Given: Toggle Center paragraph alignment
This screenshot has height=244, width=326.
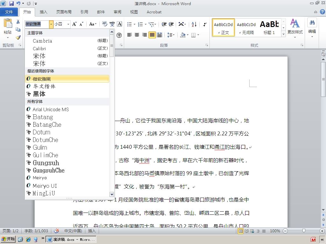Looking at the screenshot, I should [x=137, y=35].
